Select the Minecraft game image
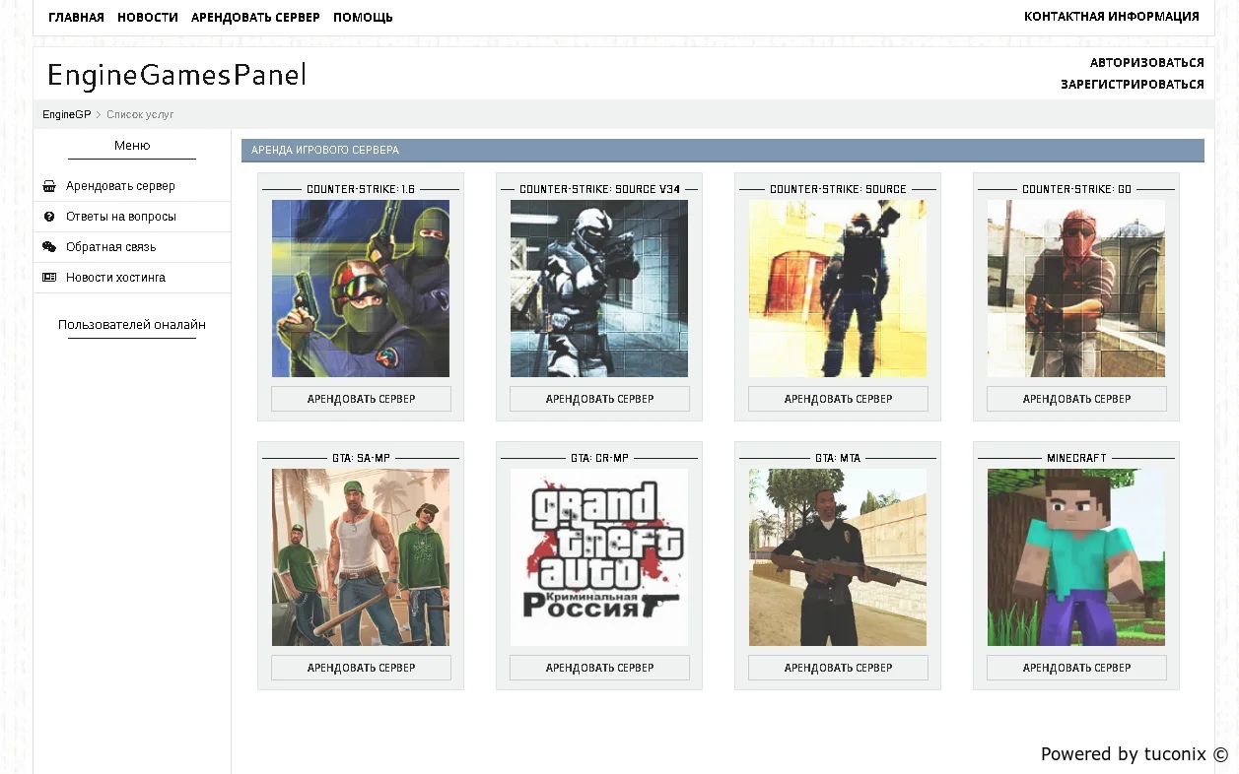This screenshot has width=1239, height=774. [x=1076, y=557]
